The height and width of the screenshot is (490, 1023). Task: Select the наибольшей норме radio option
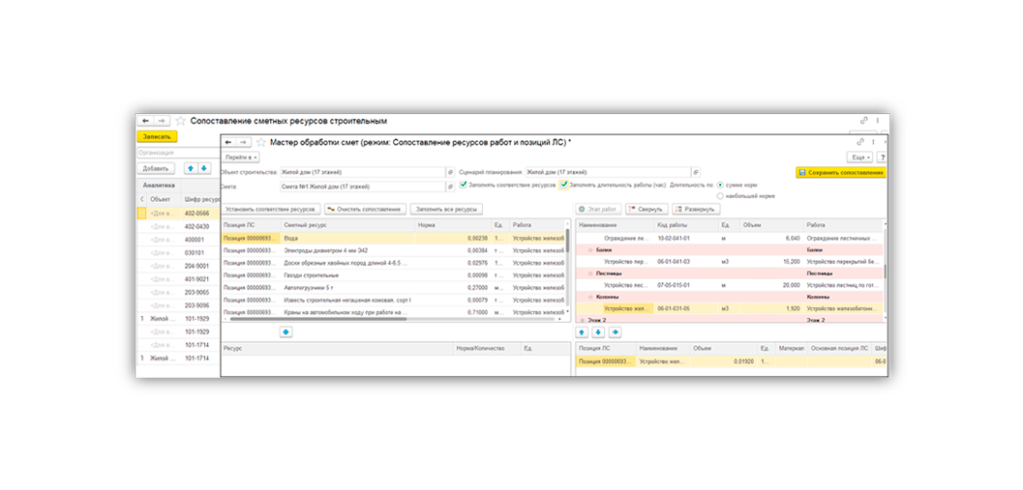(720, 195)
